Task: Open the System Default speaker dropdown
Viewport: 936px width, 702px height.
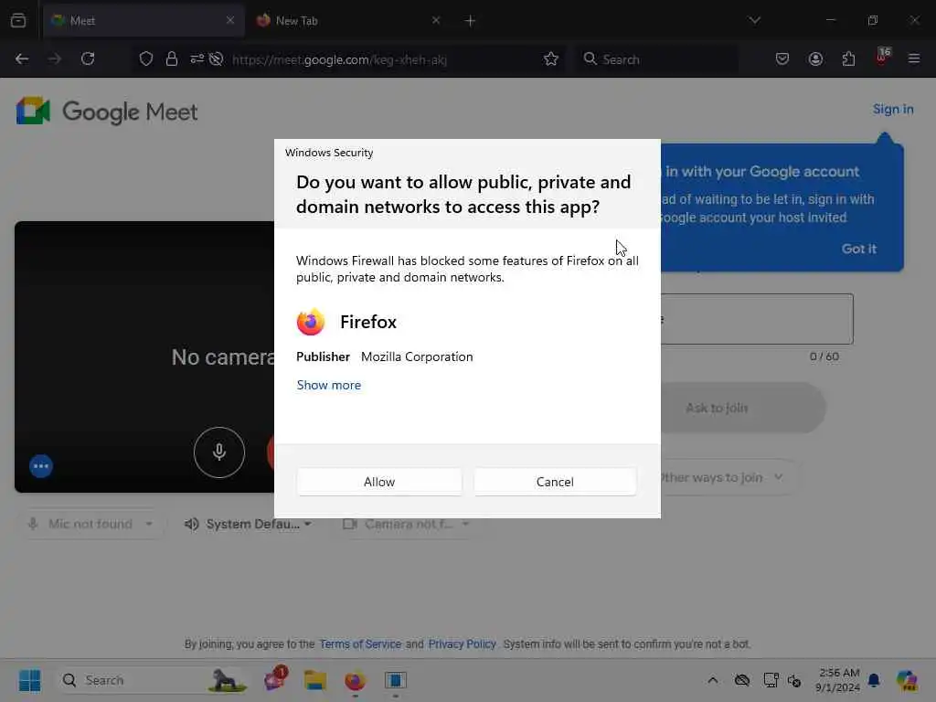Action: pos(248,524)
